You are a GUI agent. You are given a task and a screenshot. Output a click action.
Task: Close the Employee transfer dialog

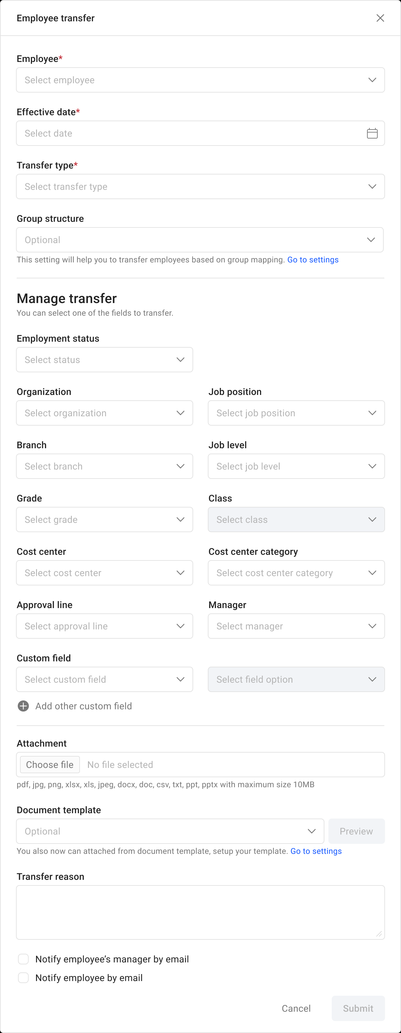pyautogui.click(x=380, y=18)
